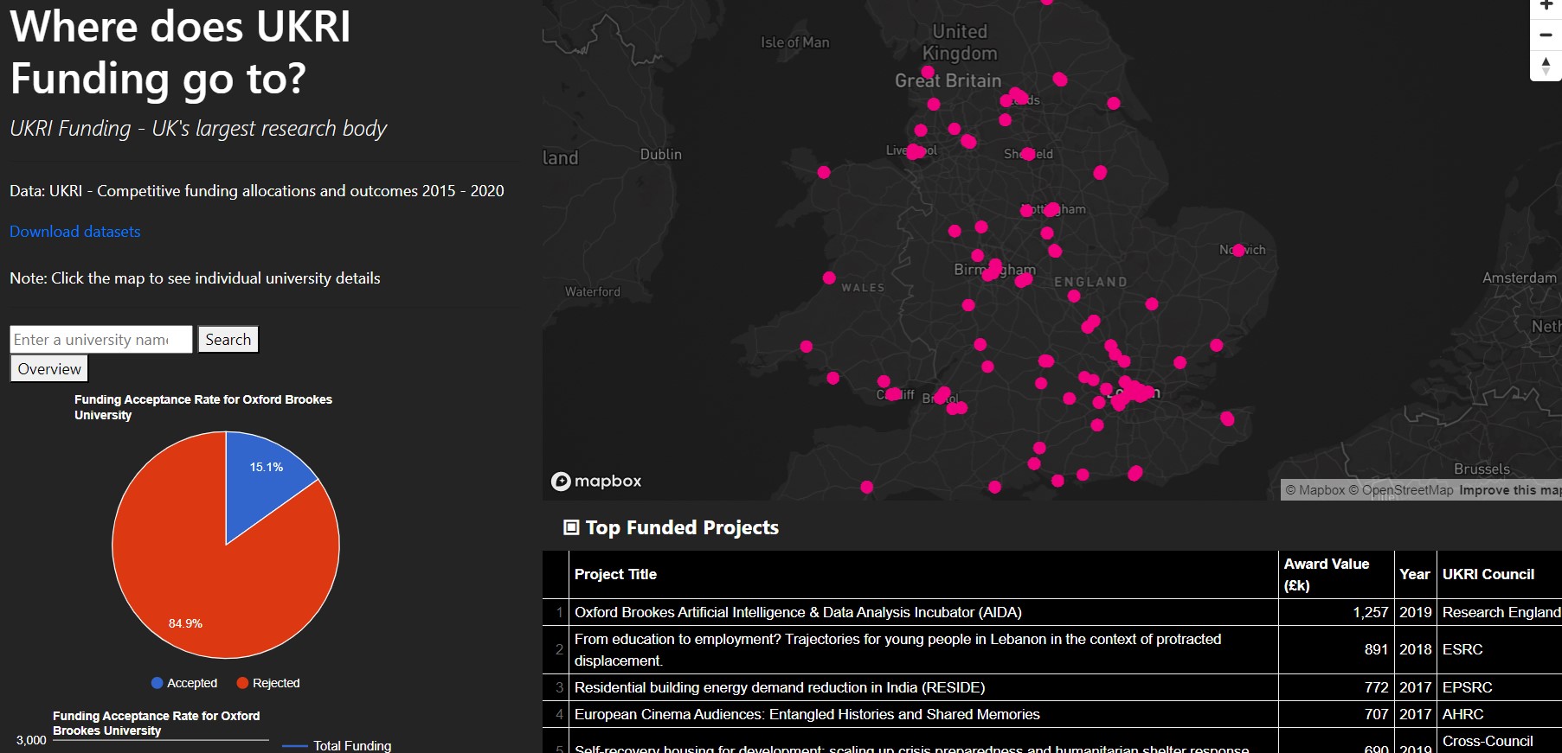Screen dimensions: 1562x753
Task: Click the pie chart title for Oxford Brookes
Action: click(x=203, y=407)
